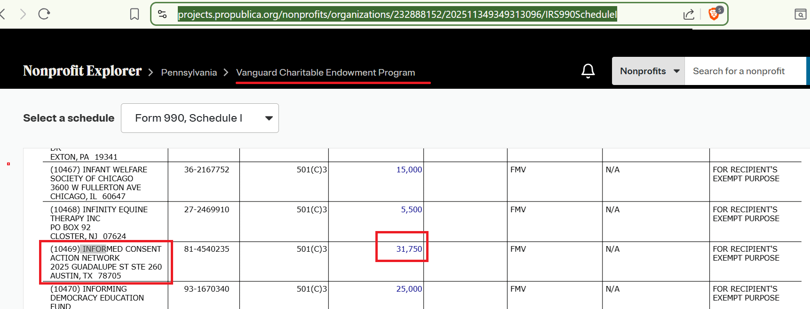Click the browser forward arrow
Image resolution: width=810 pixels, height=309 pixels.
pos(23,14)
